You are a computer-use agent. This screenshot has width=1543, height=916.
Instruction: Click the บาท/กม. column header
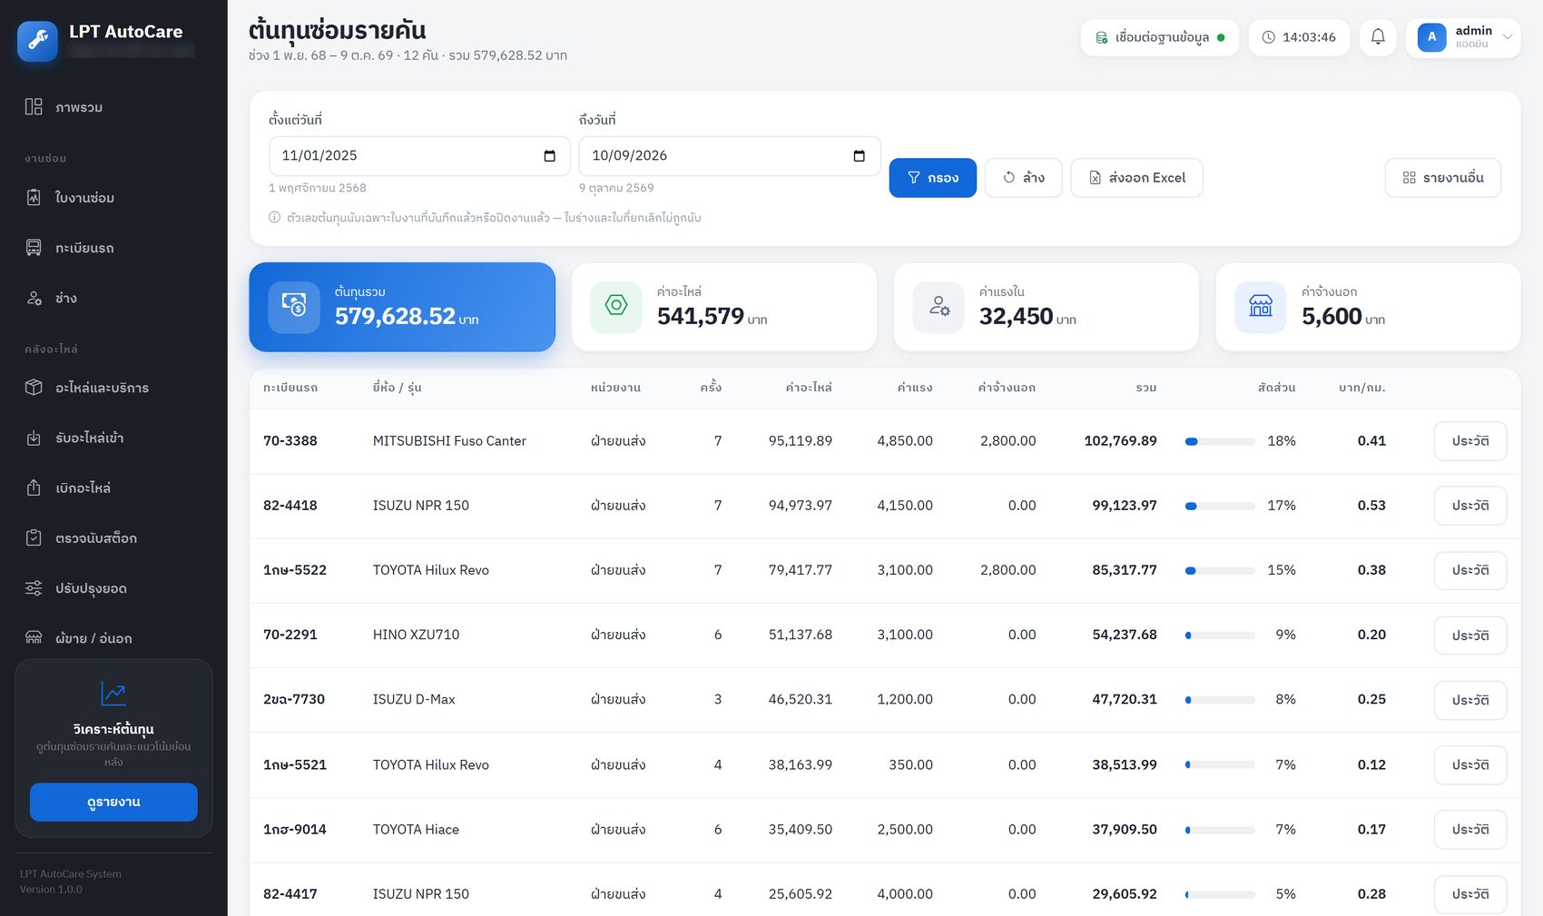click(1362, 388)
